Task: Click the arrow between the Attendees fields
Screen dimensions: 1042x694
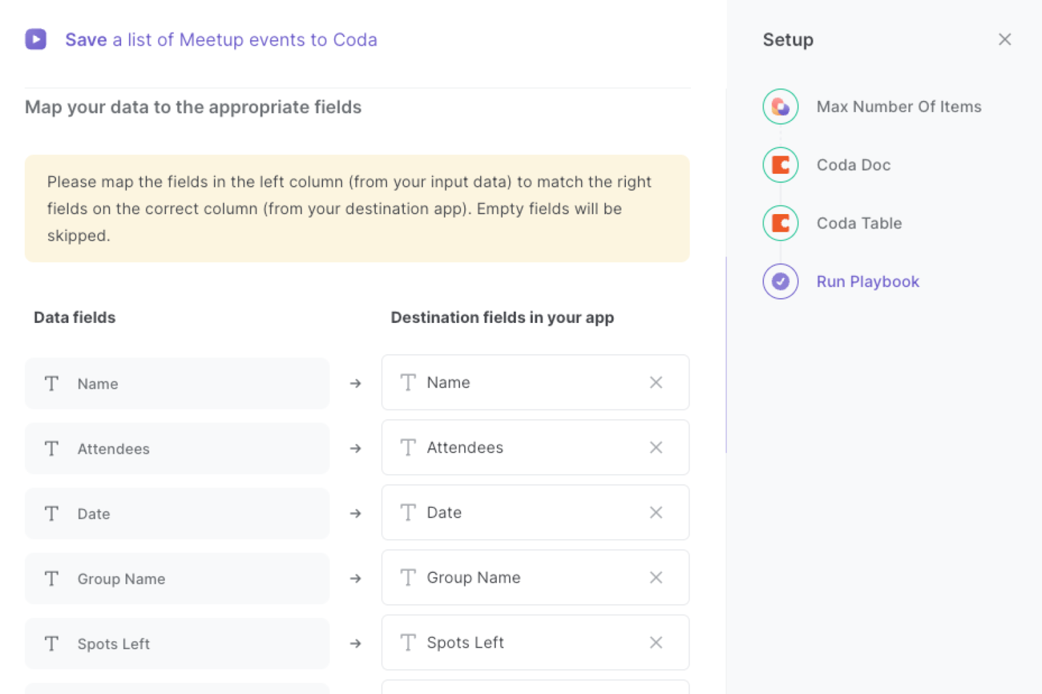Action: 356,449
